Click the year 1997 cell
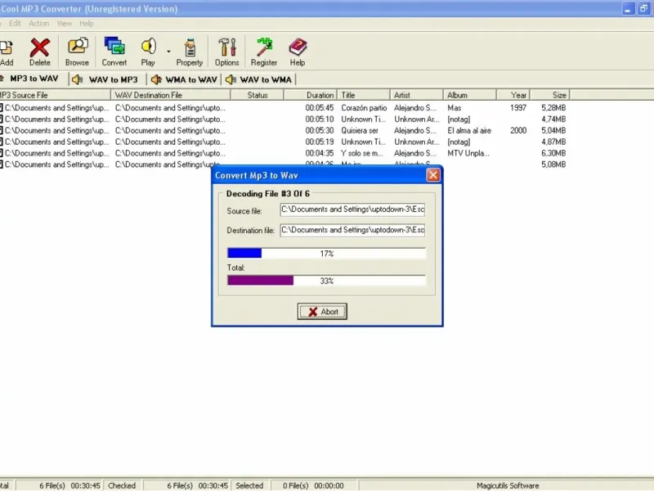This screenshot has width=654, height=491. (x=518, y=108)
